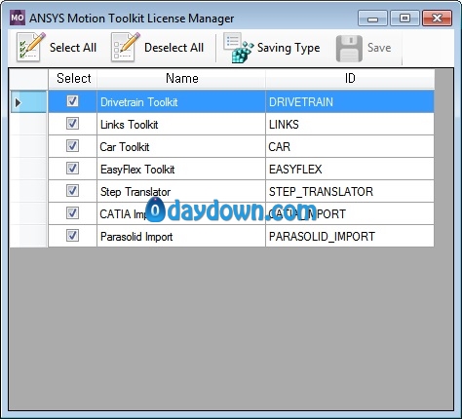Toggle the Parasolid Import checkbox

72,236
